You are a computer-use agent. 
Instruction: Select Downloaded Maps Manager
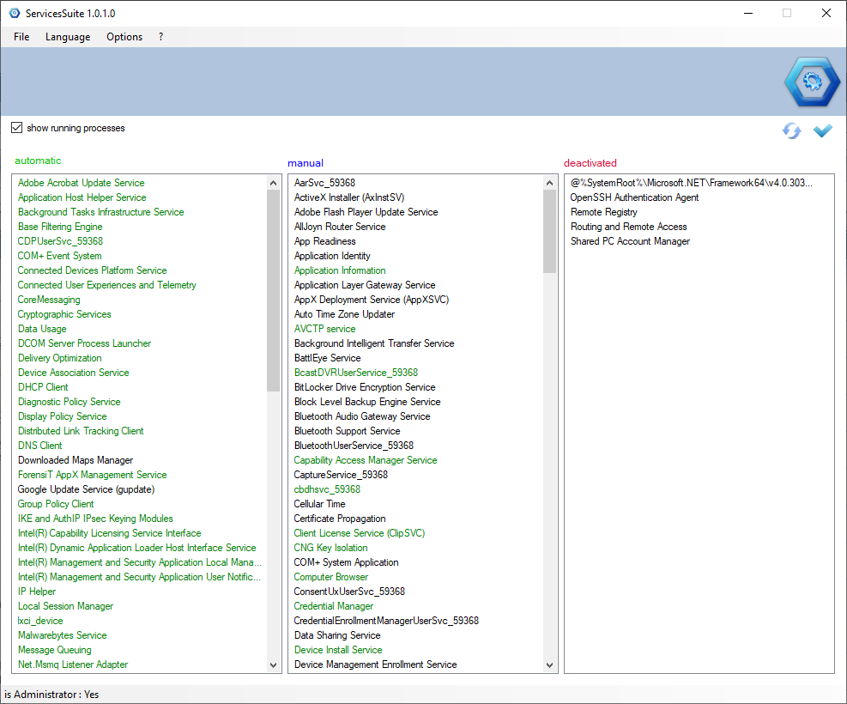pos(76,460)
